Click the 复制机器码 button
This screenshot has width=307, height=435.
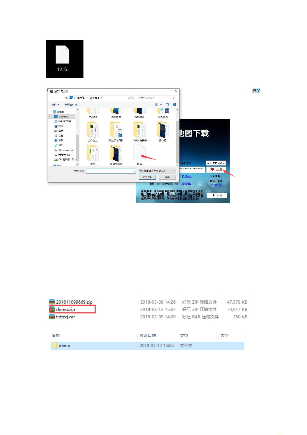[216, 163]
